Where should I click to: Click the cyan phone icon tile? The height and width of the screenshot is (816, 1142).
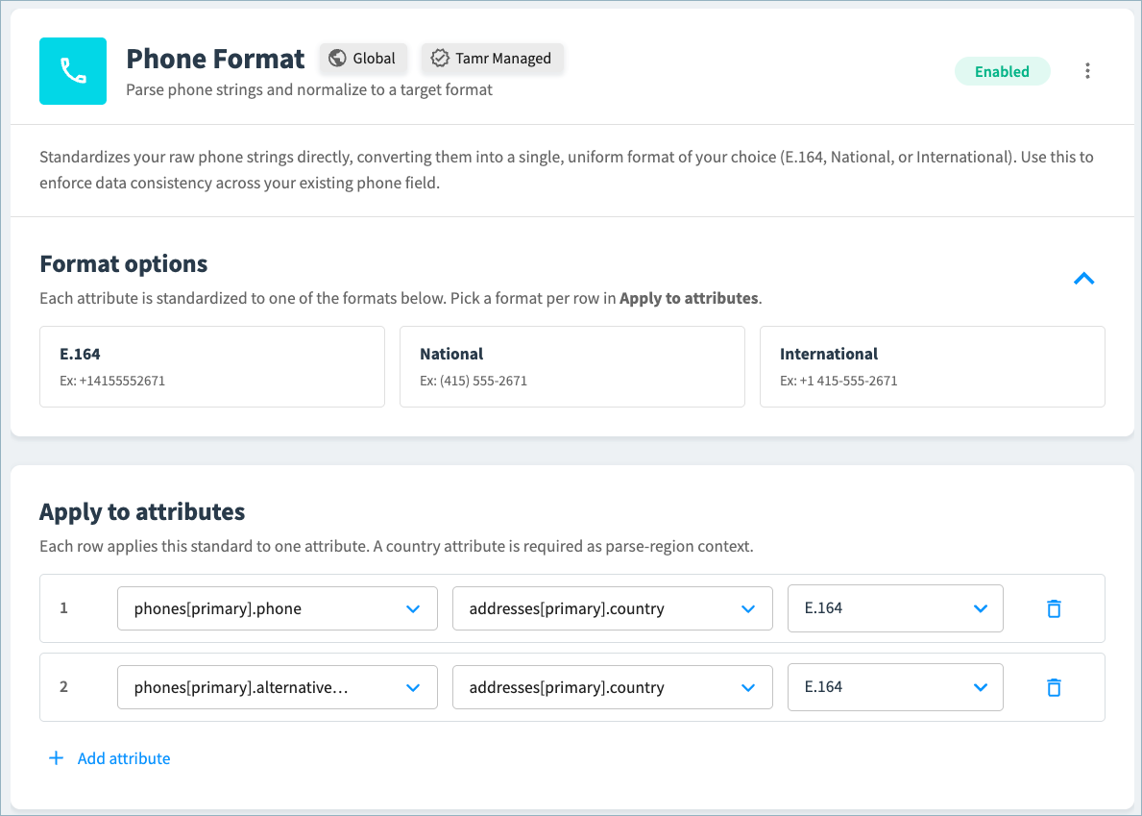[x=73, y=71]
